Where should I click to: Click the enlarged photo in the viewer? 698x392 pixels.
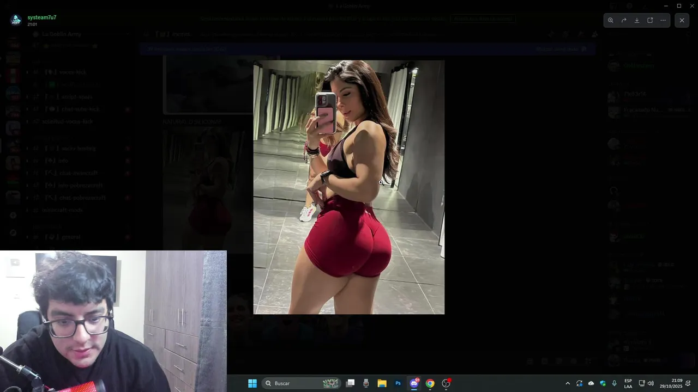click(x=349, y=187)
